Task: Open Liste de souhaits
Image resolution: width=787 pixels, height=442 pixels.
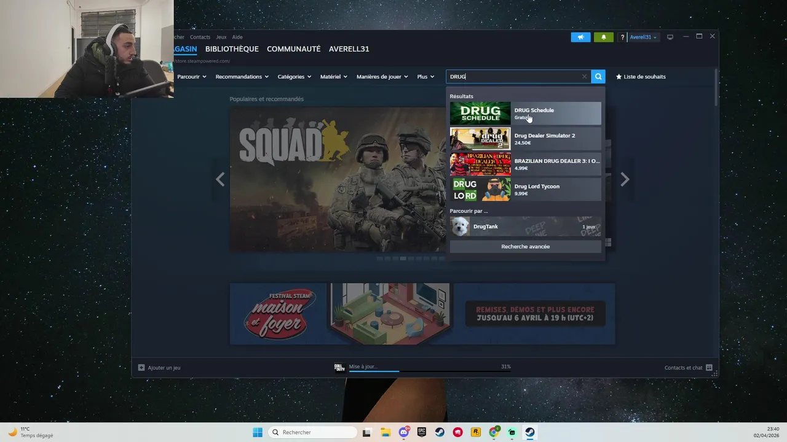Action: (x=641, y=77)
